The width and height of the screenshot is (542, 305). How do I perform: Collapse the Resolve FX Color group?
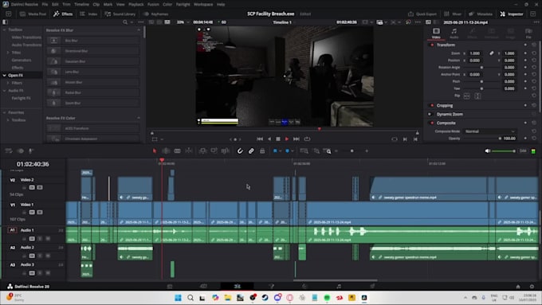click(139, 118)
